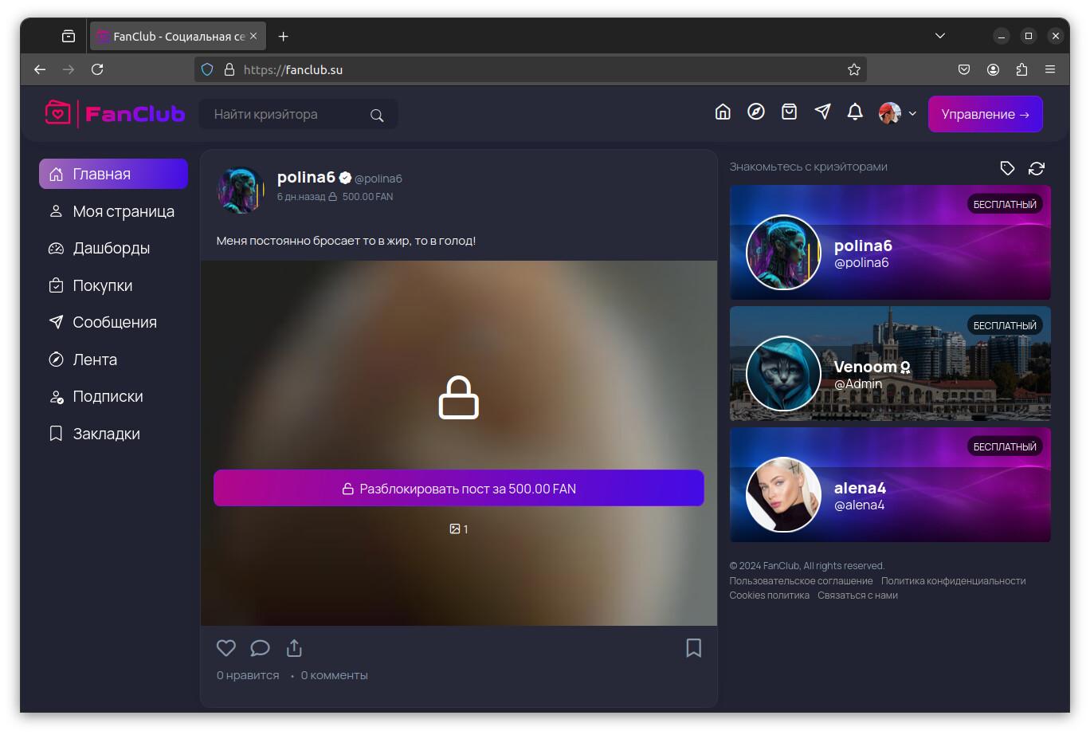Open Пользовательское соглашение link
The width and height of the screenshot is (1090, 735).
click(x=801, y=581)
